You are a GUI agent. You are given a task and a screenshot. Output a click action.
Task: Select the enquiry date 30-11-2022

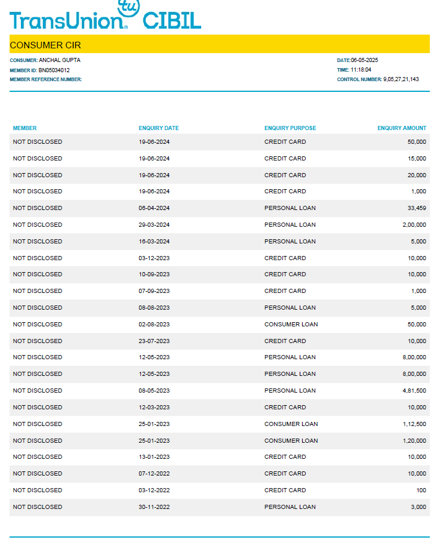pos(154,507)
